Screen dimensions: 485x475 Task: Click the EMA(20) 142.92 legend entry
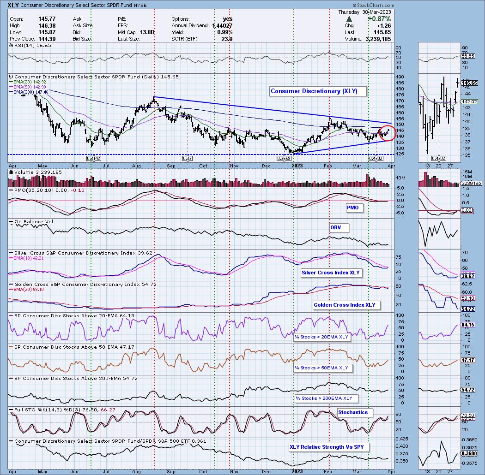[28, 82]
